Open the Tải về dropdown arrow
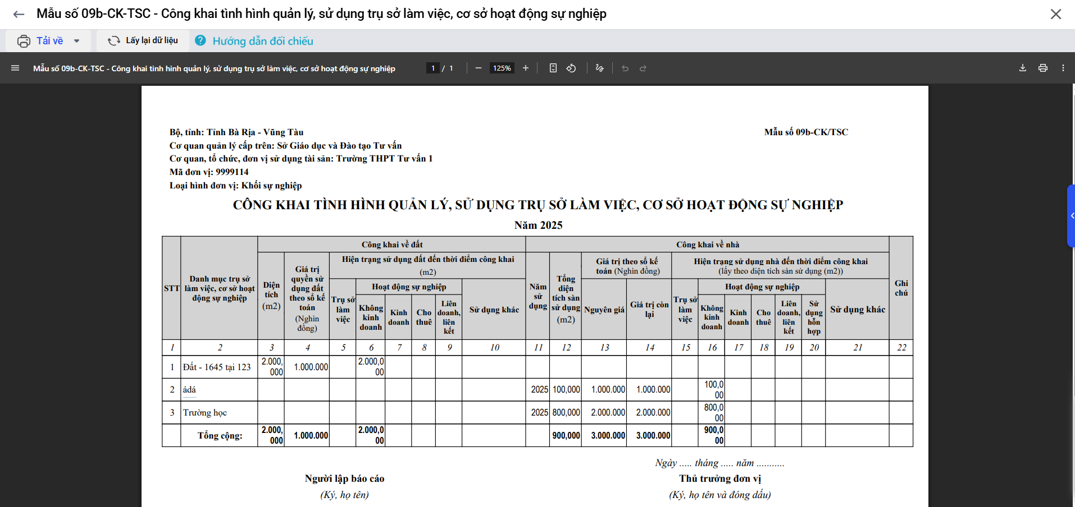1075x507 pixels. [x=77, y=41]
